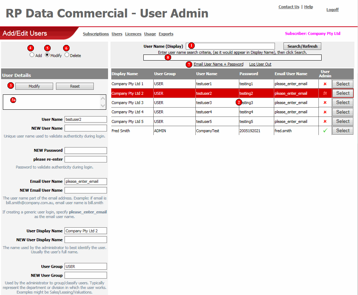Image resolution: width=358 pixels, height=295 pixels.
Task: Click the "testing5" password cell
Action: coord(246,121)
